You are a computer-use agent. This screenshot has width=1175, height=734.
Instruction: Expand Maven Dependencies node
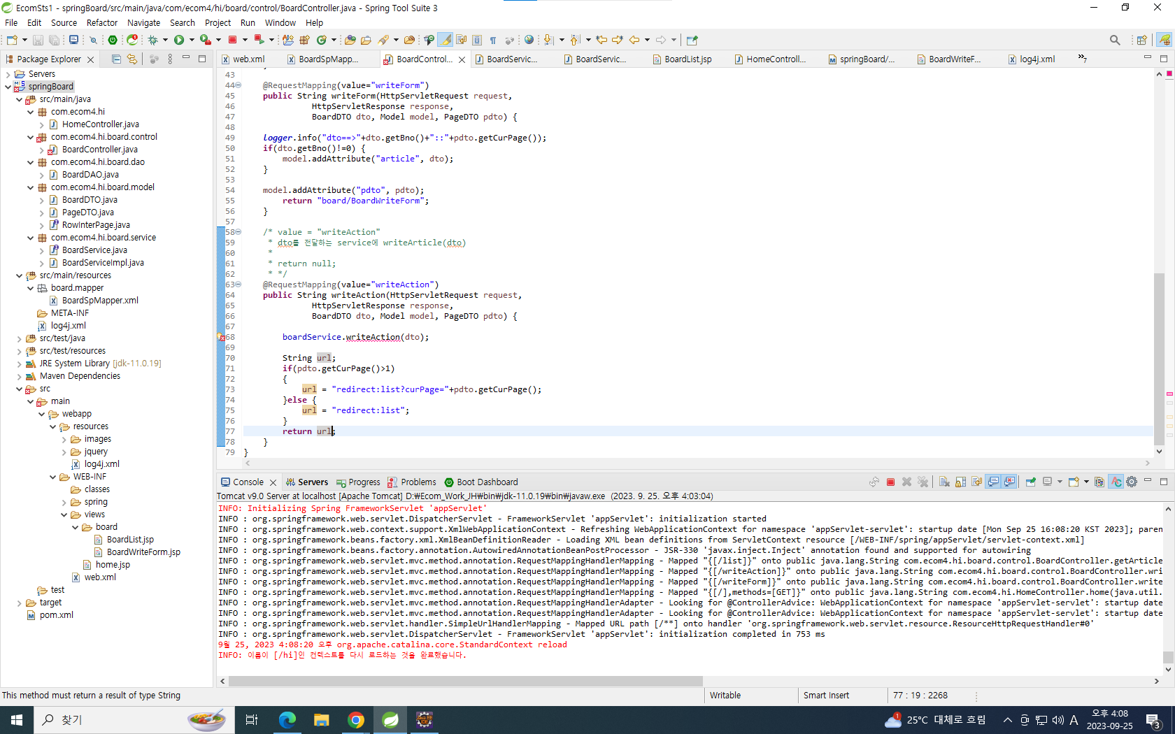[x=19, y=376]
